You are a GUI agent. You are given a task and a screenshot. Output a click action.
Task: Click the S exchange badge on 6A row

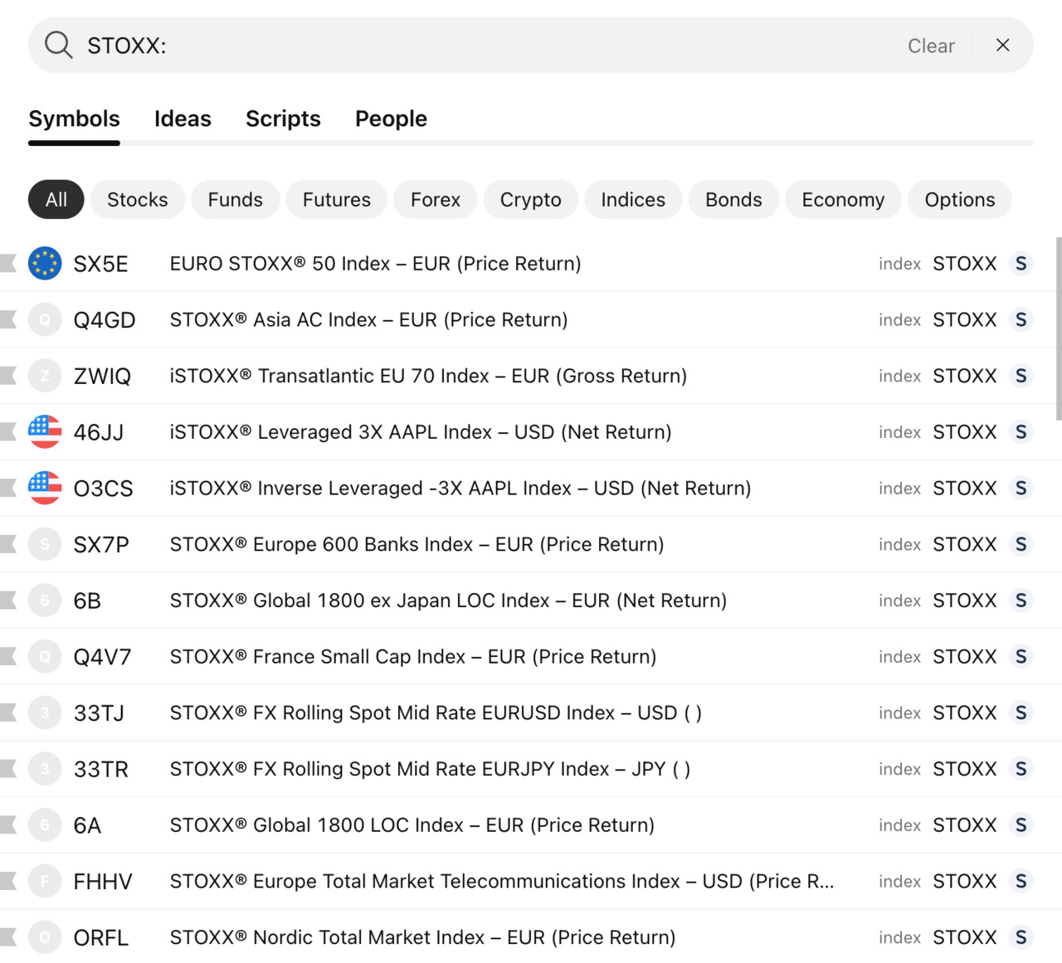point(1021,825)
